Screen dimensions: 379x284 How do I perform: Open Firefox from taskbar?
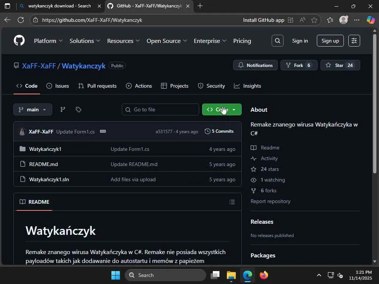point(264,275)
